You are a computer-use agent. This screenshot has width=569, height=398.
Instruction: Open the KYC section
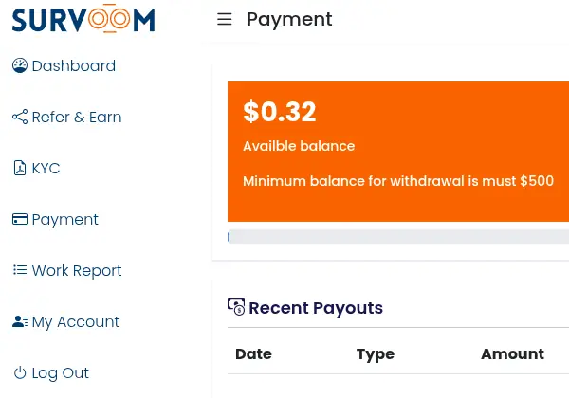tap(46, 168)
